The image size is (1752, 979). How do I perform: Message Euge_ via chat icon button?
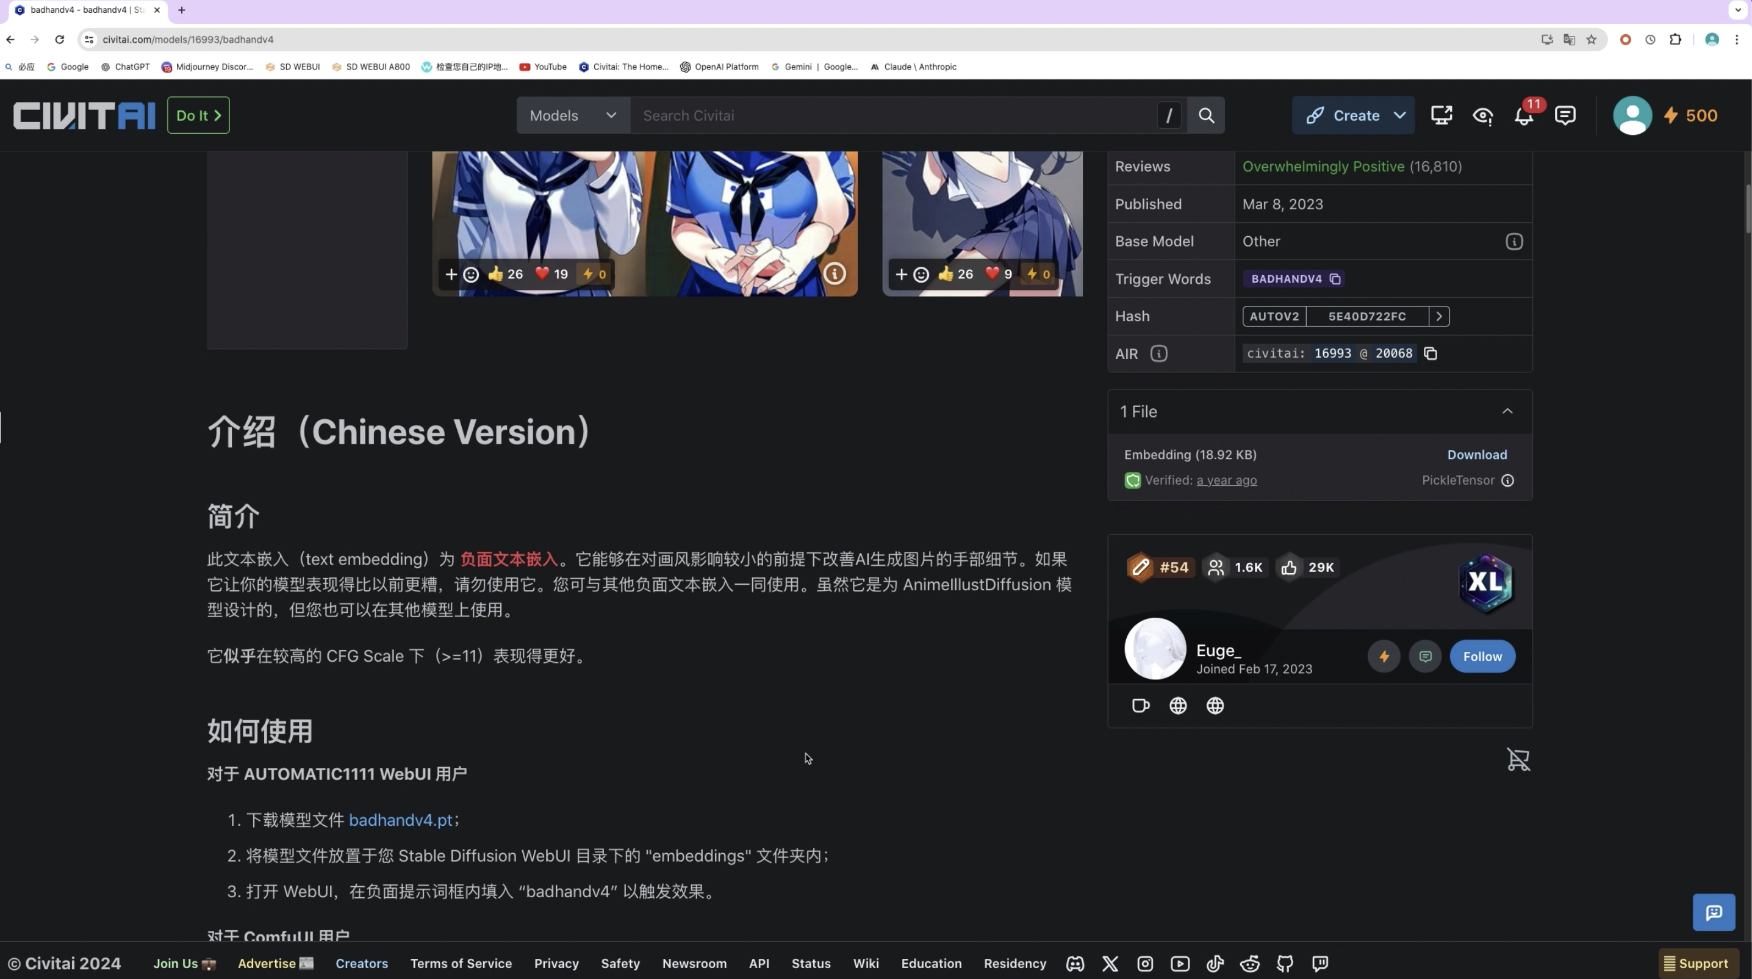point(1425,657)
